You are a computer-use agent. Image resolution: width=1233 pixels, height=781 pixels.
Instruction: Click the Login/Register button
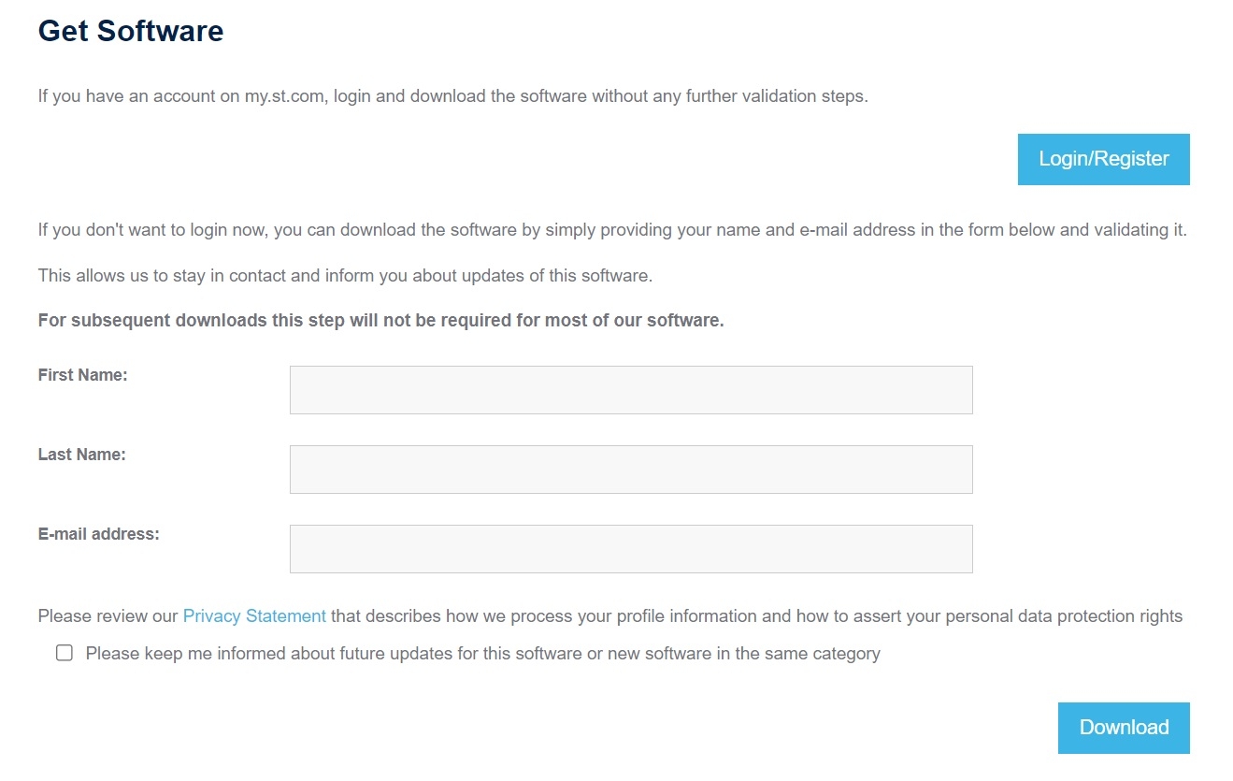point(1103,159)
